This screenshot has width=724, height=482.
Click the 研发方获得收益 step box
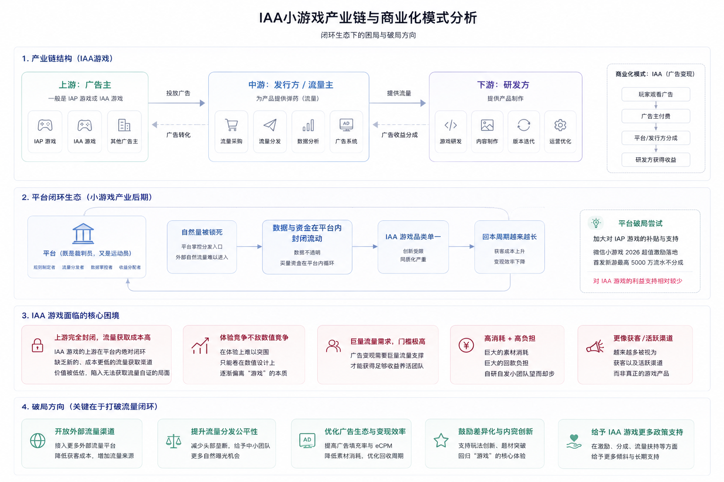(656, 160)
